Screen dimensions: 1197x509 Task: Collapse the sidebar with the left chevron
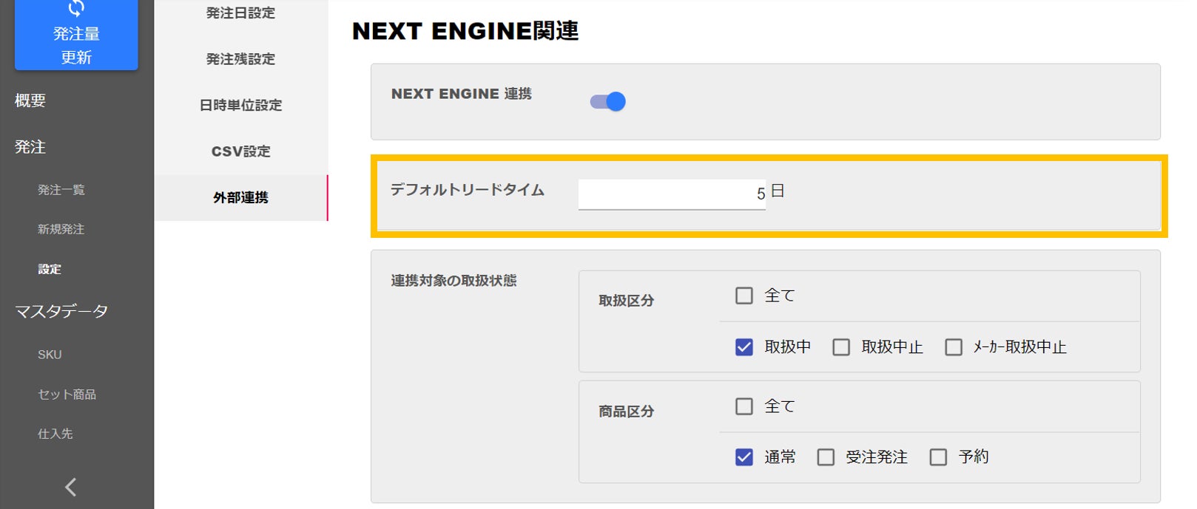tap(71, 487)
